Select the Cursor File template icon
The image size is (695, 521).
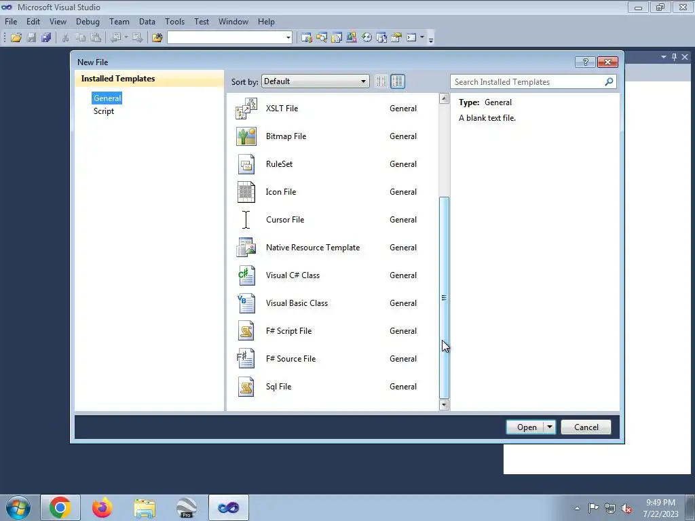246,220
